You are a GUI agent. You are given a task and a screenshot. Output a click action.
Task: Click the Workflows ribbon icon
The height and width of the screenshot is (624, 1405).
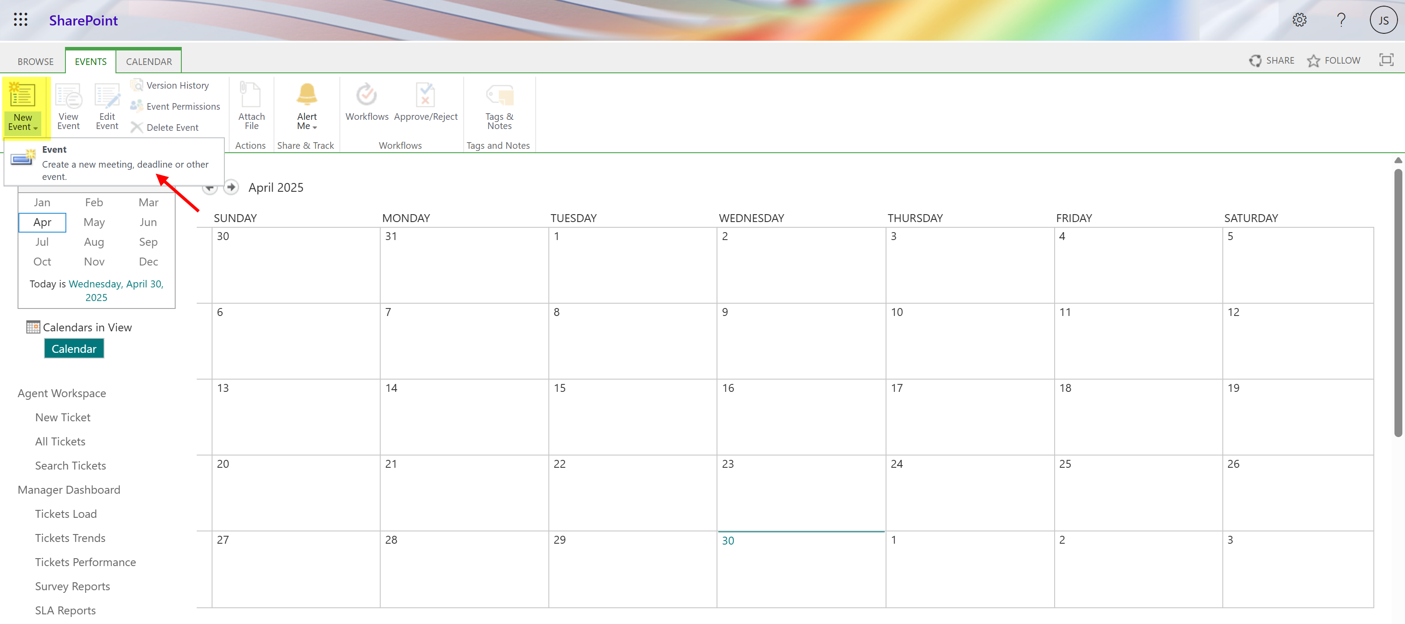(367, 95)
